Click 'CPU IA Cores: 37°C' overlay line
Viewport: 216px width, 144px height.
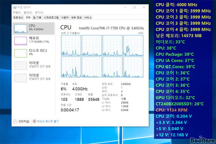click(175, 60)
